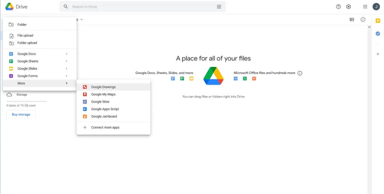
Task: Click the Microsoft Office info icon
Action: [x=300, y=73]
